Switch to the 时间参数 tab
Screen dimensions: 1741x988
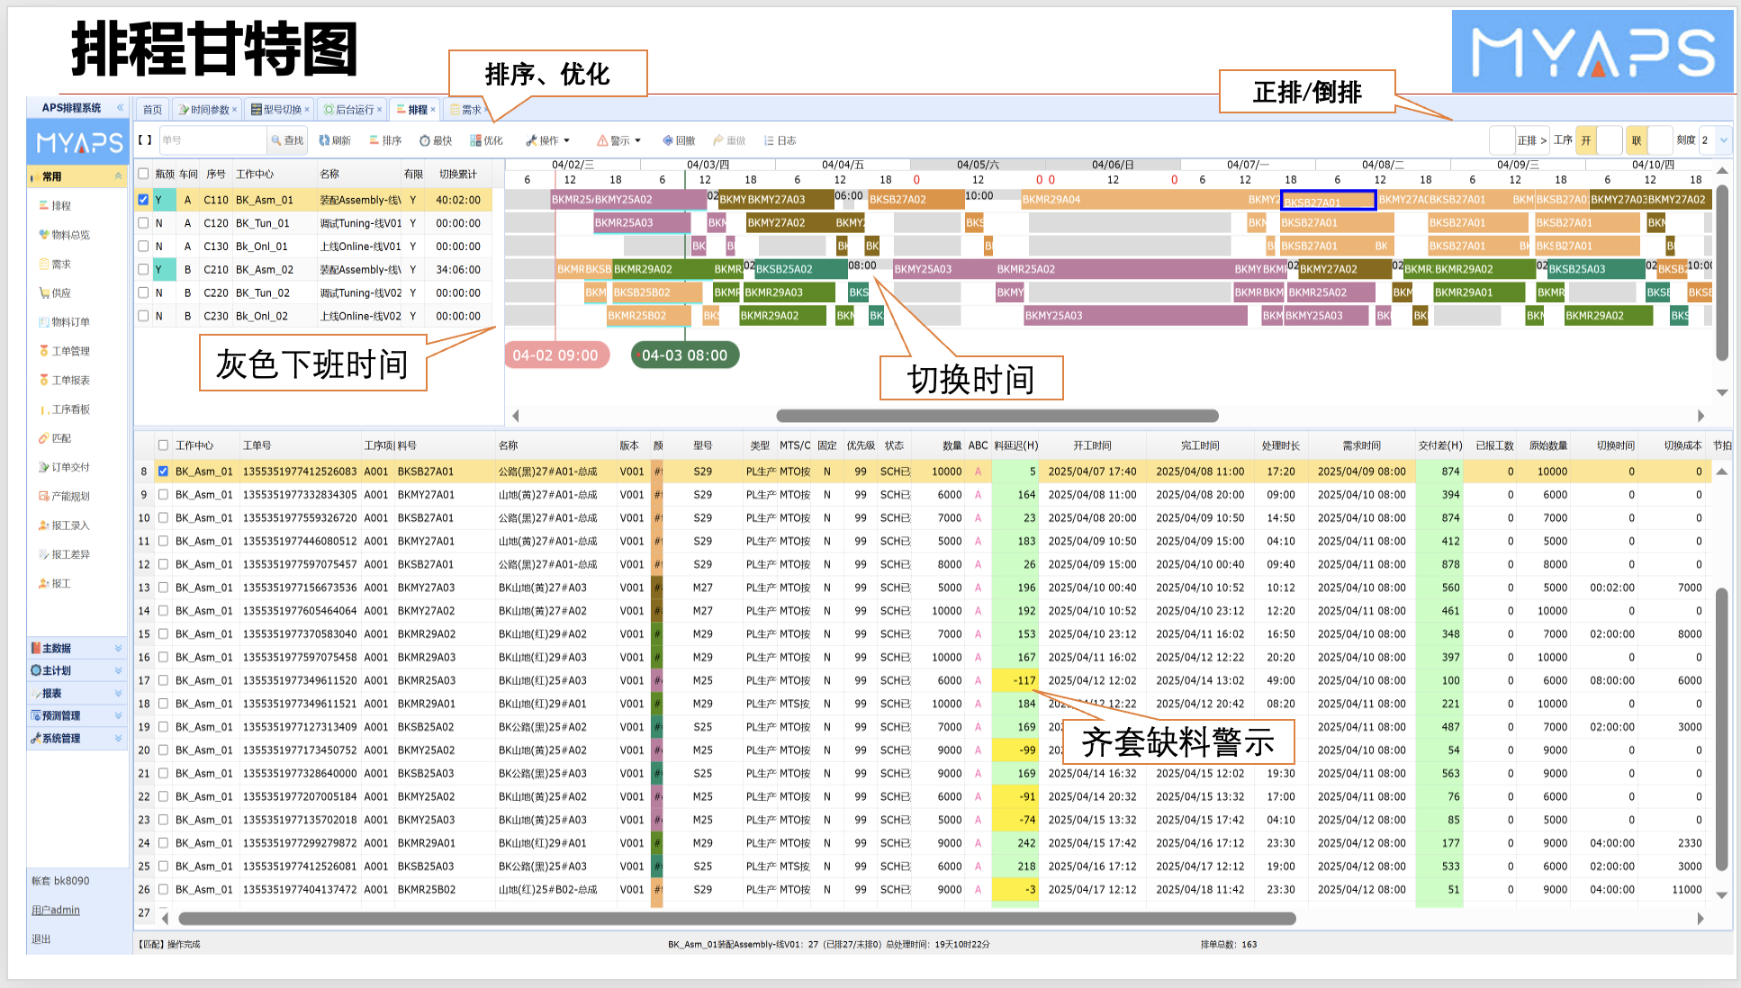[208, 110]
